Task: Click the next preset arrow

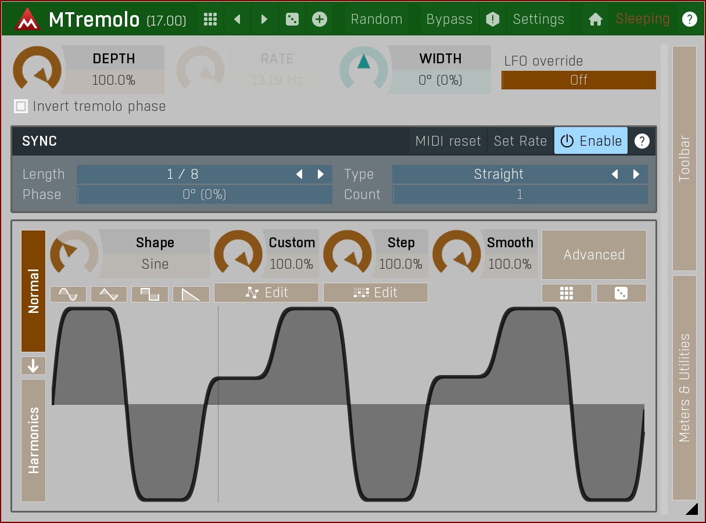Action: pos(264,19)
